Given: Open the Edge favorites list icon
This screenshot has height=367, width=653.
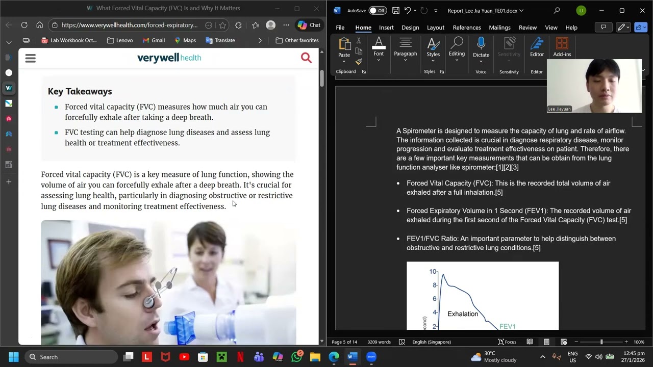Looking at the screenshot, I should click(x=256, y=25).
